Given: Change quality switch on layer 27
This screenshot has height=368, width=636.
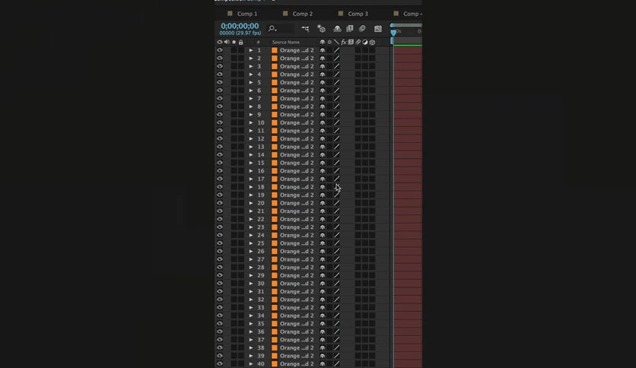Looking at the screenshot, I should point(337,259).
